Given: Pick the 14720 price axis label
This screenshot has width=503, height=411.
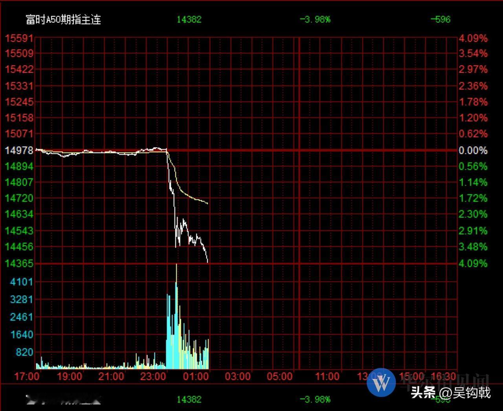Looking at the screenshot, I should 19,198.
